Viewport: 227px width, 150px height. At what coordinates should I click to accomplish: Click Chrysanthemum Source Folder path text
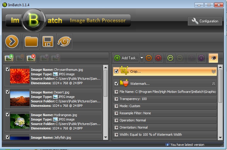point(78,79)
